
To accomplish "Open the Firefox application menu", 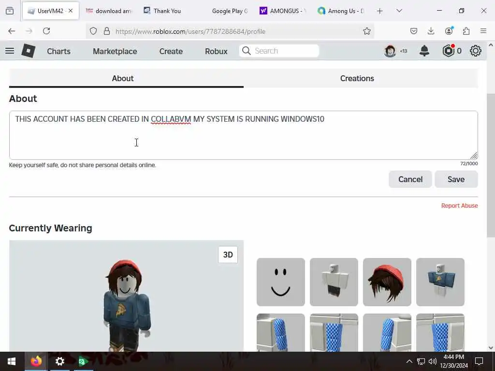I will tap(483, 31).
